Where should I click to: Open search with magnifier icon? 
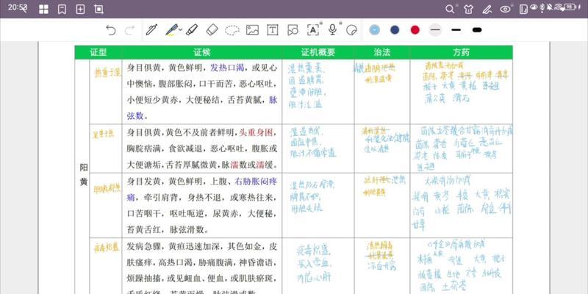coord(450,10)
